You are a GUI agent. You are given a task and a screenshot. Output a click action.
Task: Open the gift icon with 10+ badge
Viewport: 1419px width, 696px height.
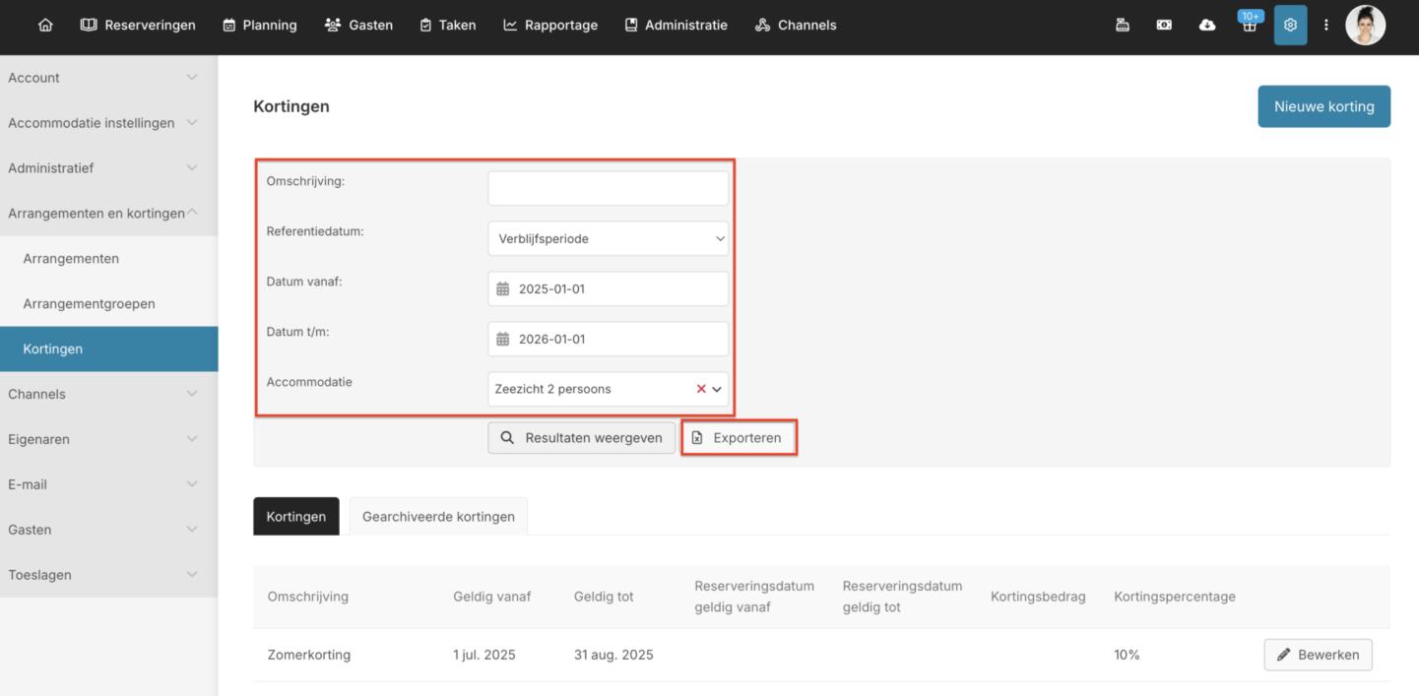click(x=1249, y=26)
